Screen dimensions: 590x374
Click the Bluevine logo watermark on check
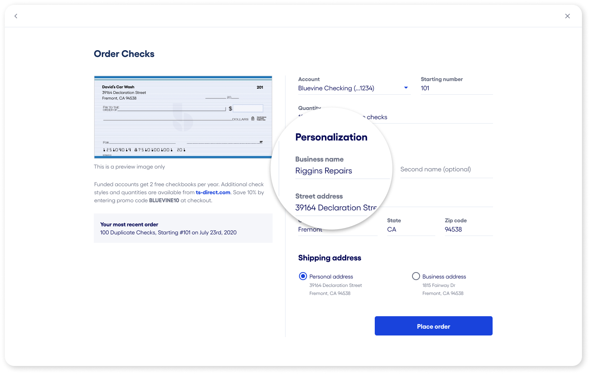pos(182,117)
